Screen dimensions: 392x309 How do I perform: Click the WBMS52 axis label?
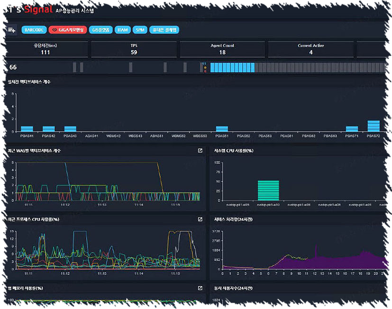point(179,136)
